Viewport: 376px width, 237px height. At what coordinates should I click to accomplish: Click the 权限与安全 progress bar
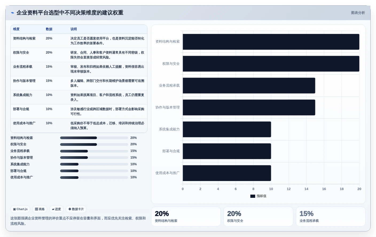94,144
